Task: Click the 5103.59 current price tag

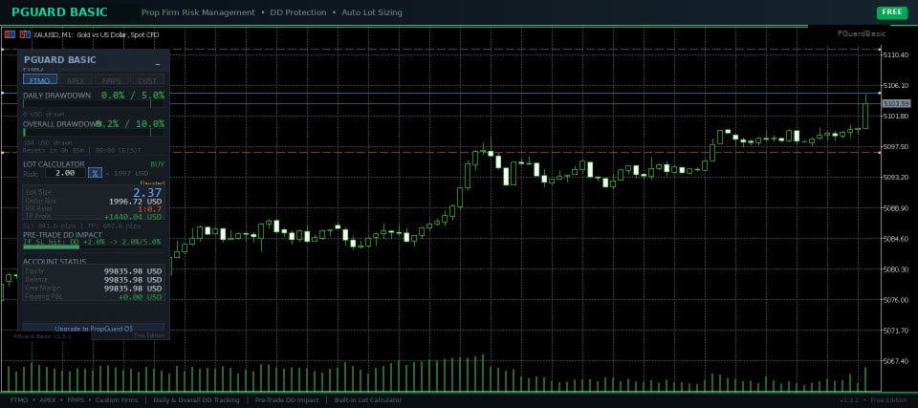Action: coord(896,103)
